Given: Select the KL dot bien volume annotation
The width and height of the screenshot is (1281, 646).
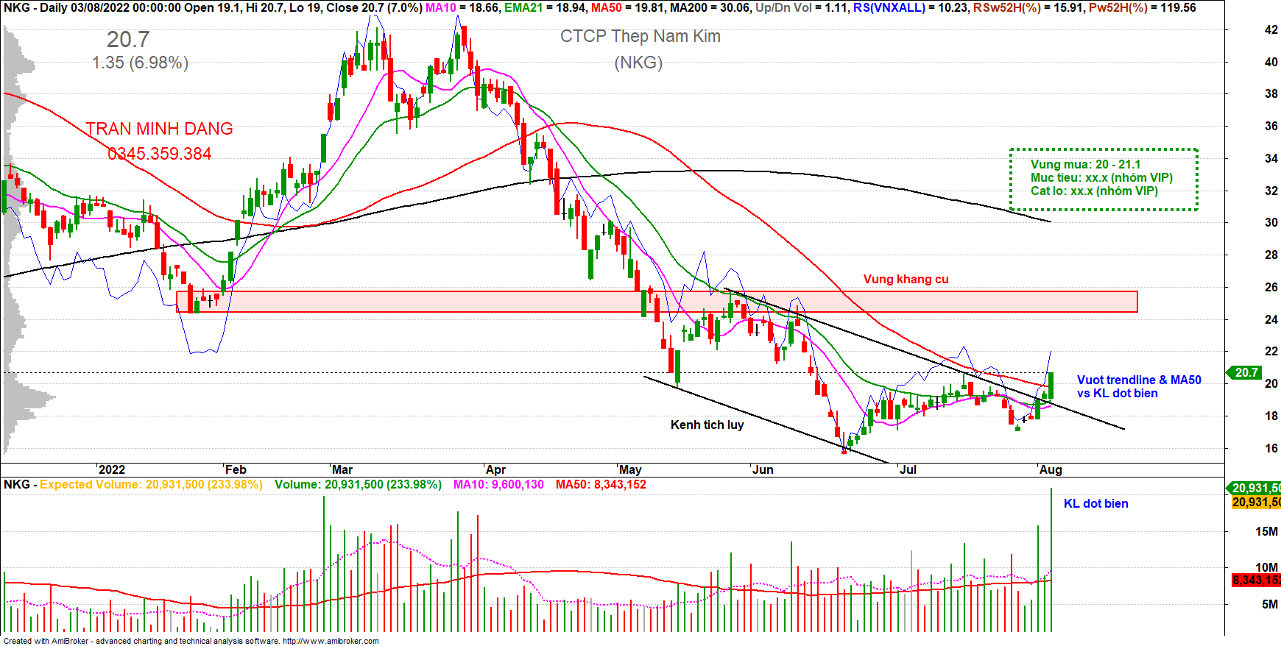Looking at the screenshot, I should point(1095,503).
